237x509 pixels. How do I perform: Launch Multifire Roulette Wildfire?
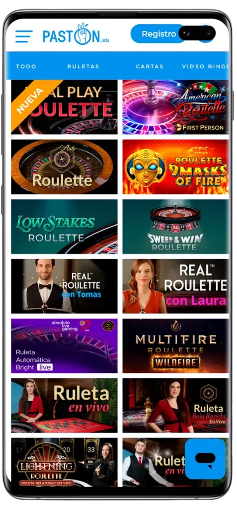176,346
